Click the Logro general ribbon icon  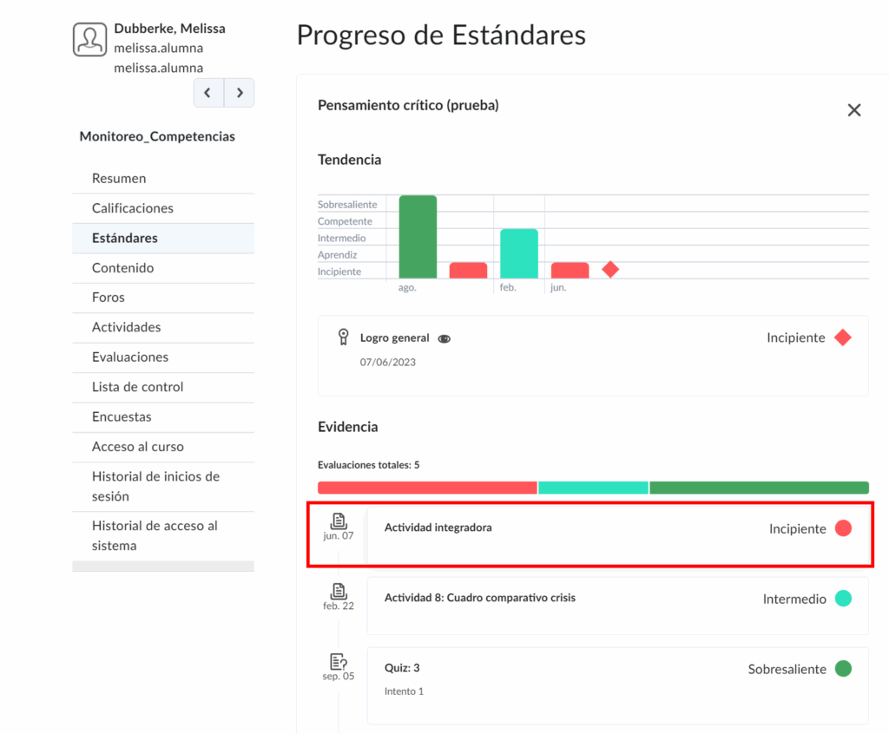(343, 337)
